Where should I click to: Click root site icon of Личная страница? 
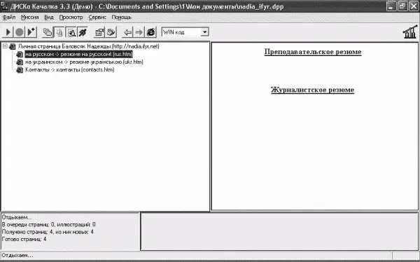pyautogui.click(x=13, y=47)
